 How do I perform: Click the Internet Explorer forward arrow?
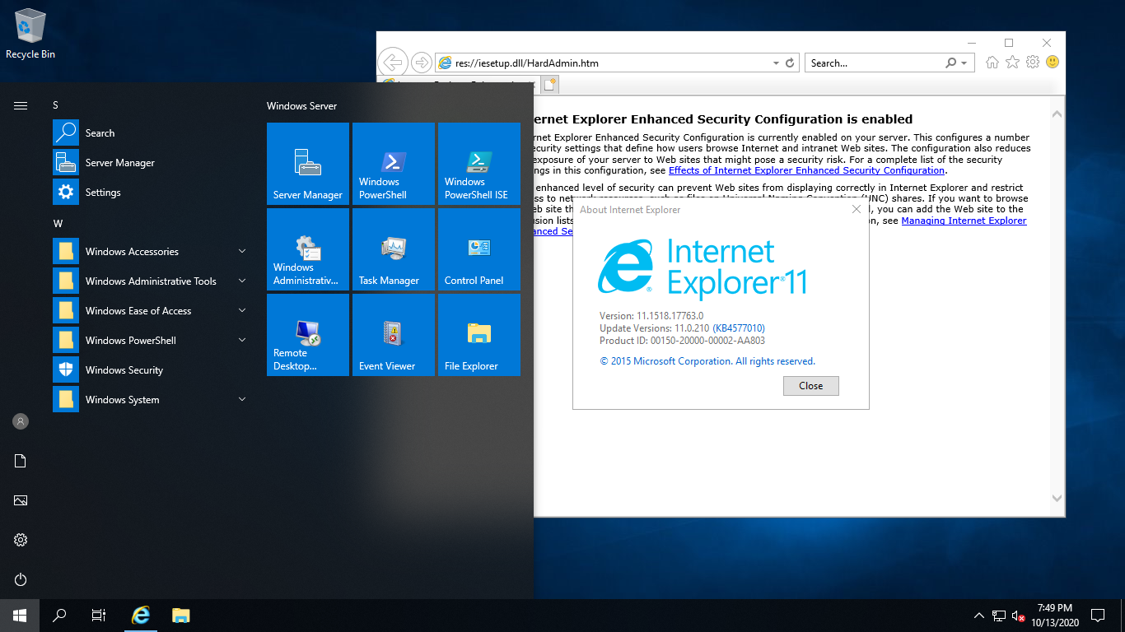pos(421,63)
